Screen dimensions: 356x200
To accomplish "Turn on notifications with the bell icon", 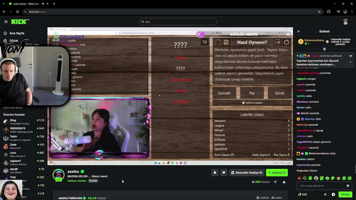I will 215,172.
